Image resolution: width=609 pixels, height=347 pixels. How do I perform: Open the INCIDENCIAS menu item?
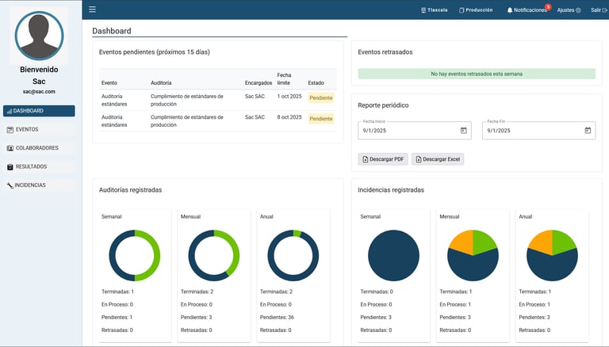39,185
